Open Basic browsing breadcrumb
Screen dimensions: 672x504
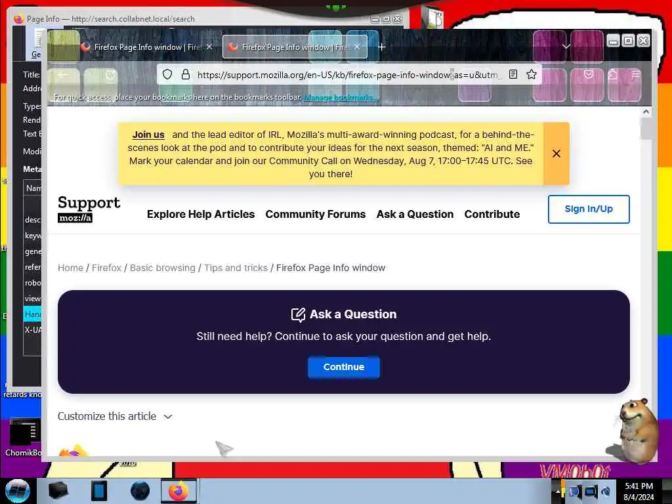(163, 268)
